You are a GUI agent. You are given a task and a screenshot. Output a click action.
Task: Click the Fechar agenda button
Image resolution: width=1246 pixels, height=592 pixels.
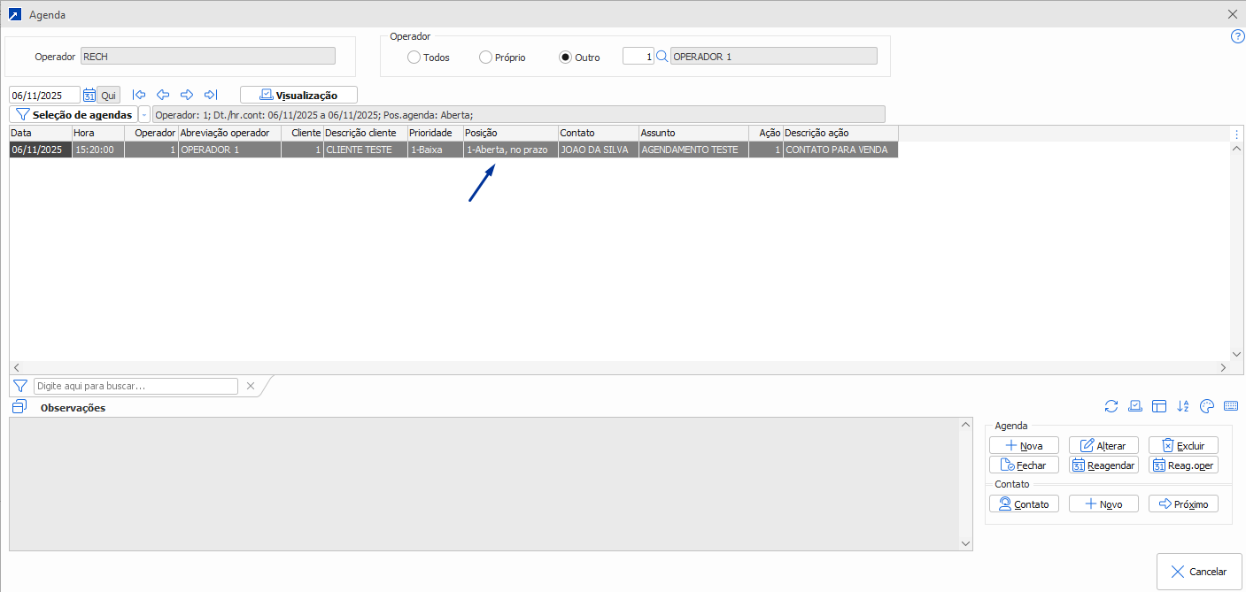(x=1024, y=465)
